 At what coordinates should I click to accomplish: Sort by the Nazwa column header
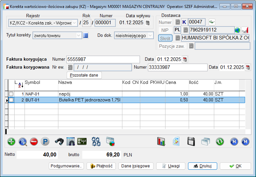click(x=90, y=82)
